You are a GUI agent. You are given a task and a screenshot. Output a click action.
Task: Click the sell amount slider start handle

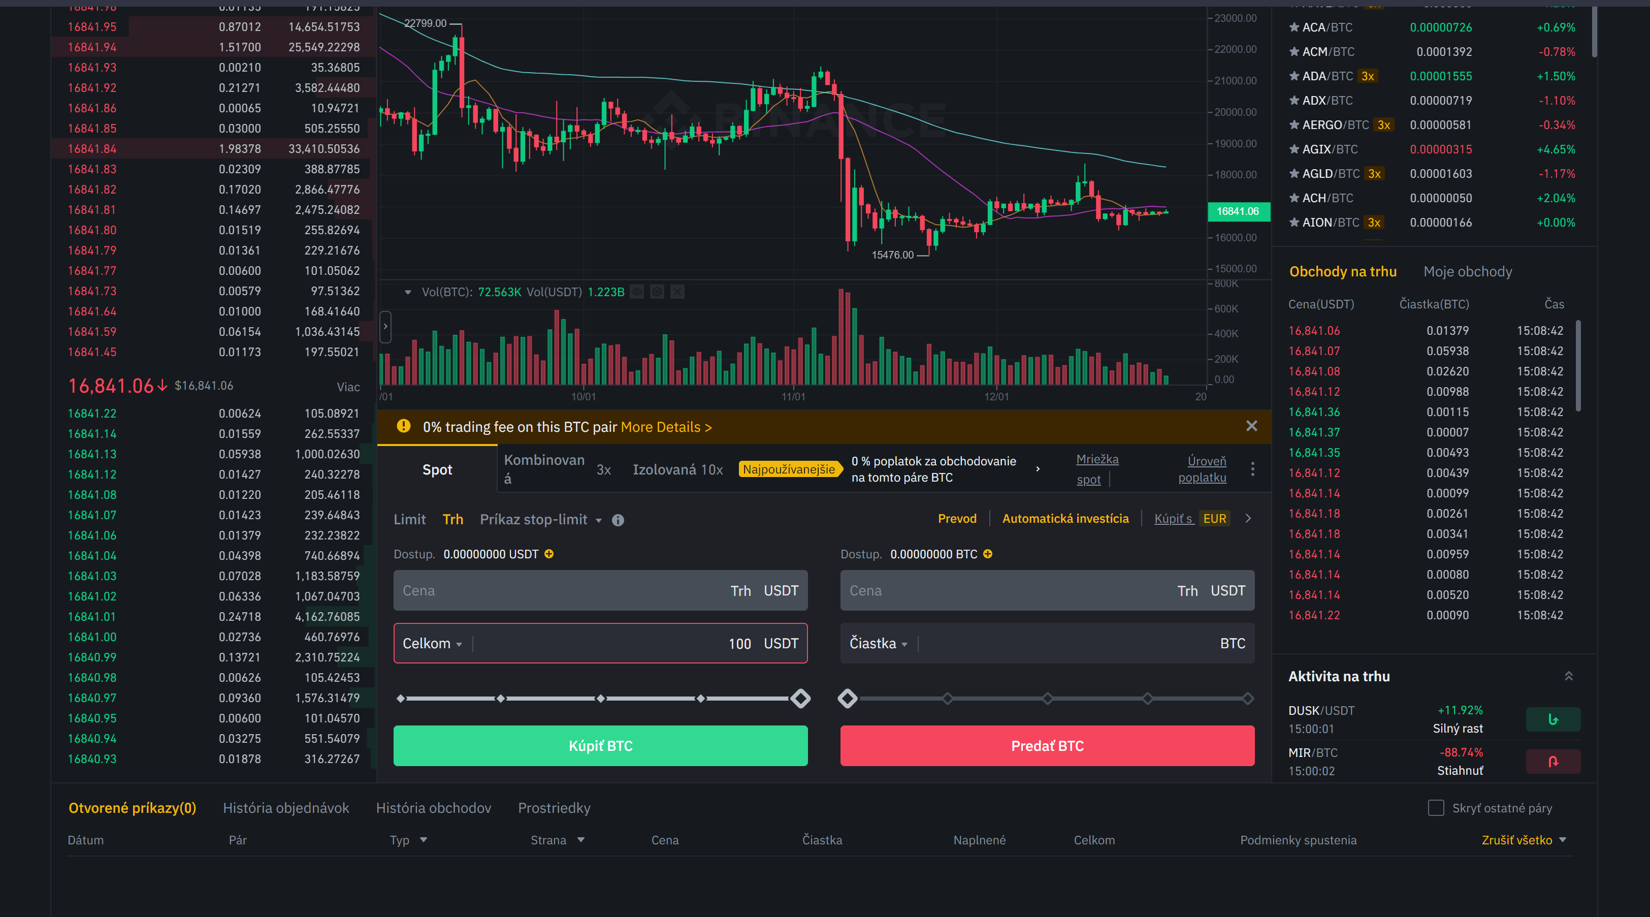click(x=848, y=699)
